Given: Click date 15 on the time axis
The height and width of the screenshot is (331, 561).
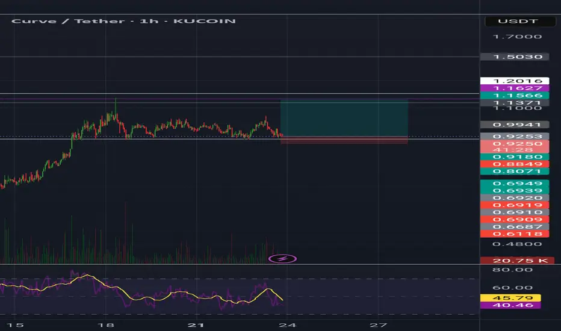Looking at the screenshot, I should click(x=15, y=325).
